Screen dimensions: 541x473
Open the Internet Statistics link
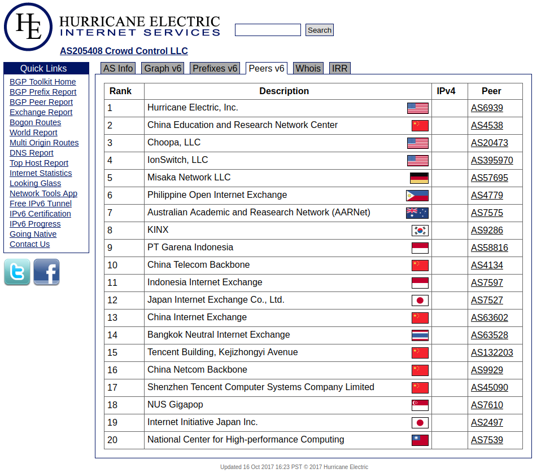coord(41,173)
